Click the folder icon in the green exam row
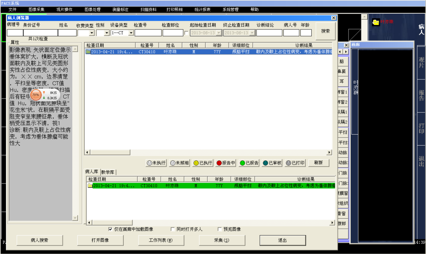This screenshot has height=254, width=426. (x=90, y=186)
